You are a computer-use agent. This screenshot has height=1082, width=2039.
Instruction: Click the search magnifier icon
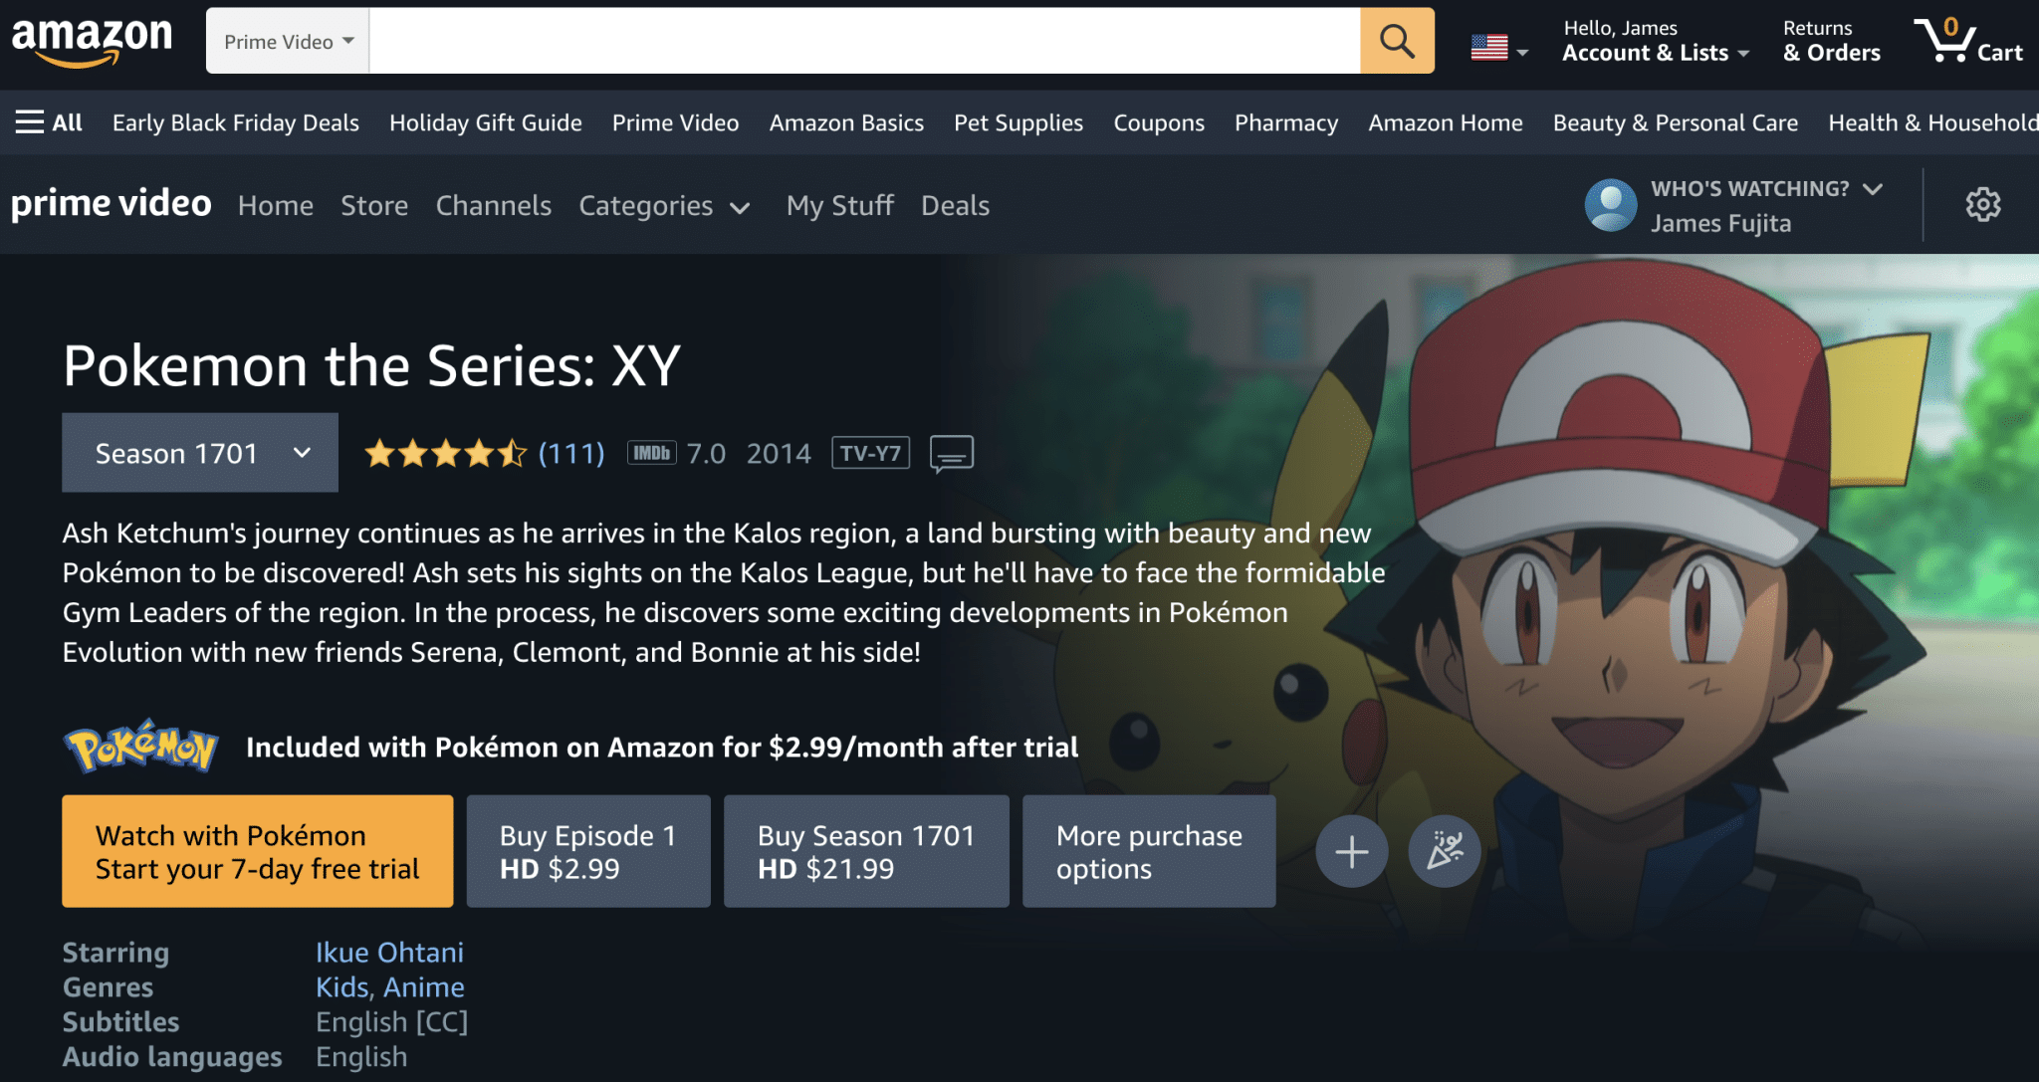pyautogui.click(x=1396, y=41)
